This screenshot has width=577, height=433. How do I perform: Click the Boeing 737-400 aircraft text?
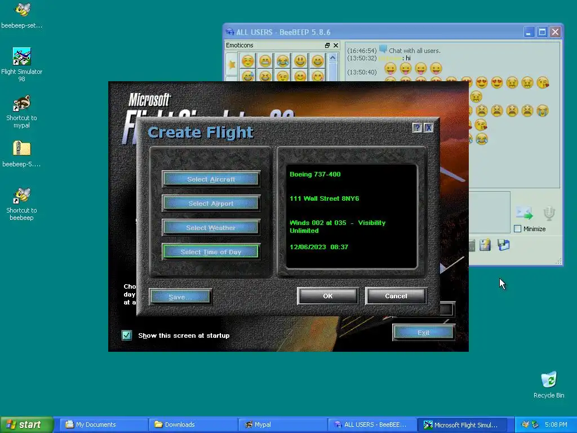(315, 174)
